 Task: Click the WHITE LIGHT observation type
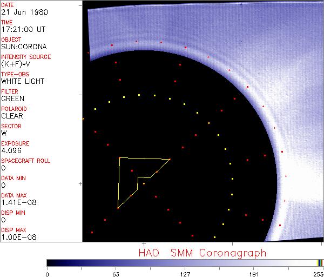(x=23, y=81)
